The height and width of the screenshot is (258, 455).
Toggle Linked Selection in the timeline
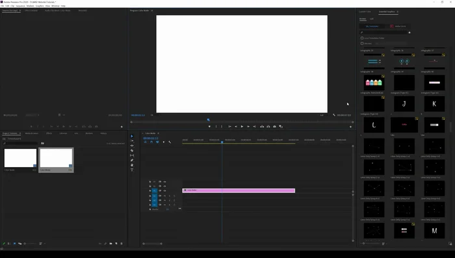(157, 142)
